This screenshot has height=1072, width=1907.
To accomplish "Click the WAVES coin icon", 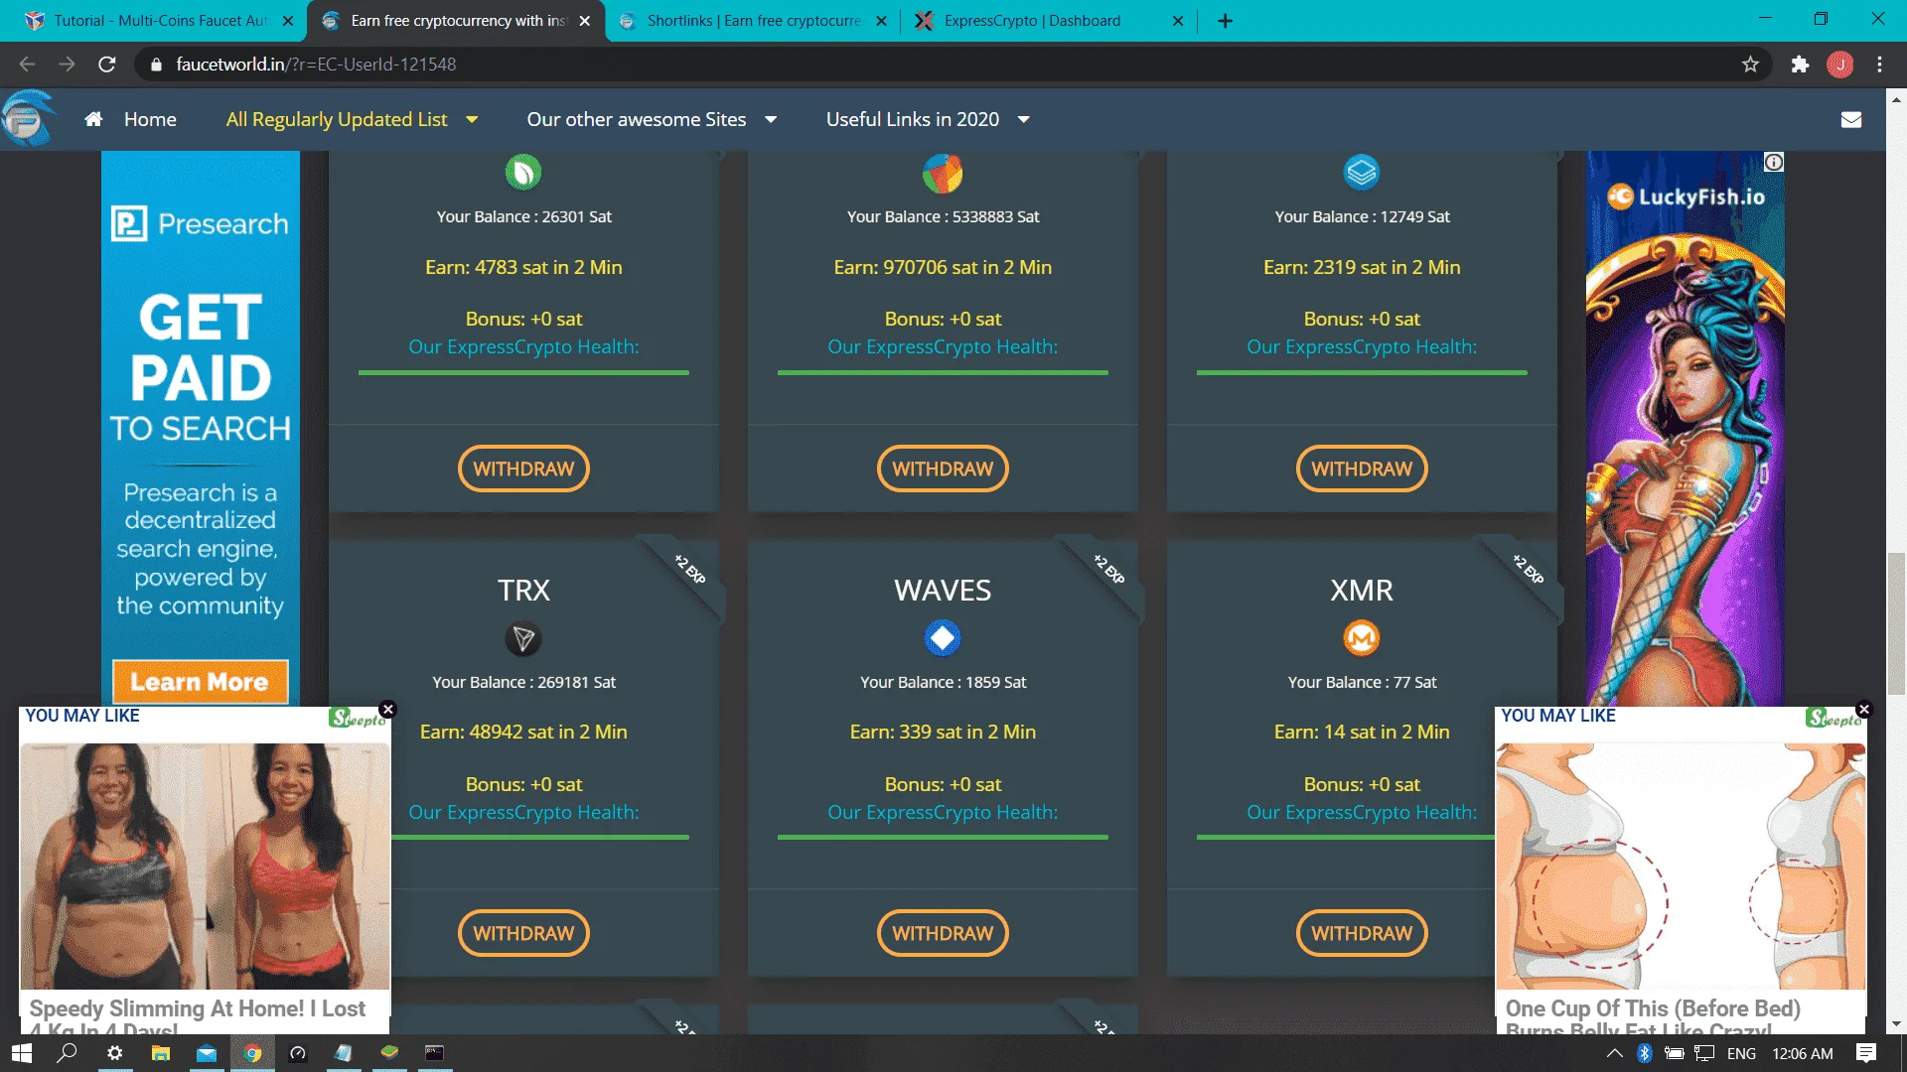I will 943,638.
